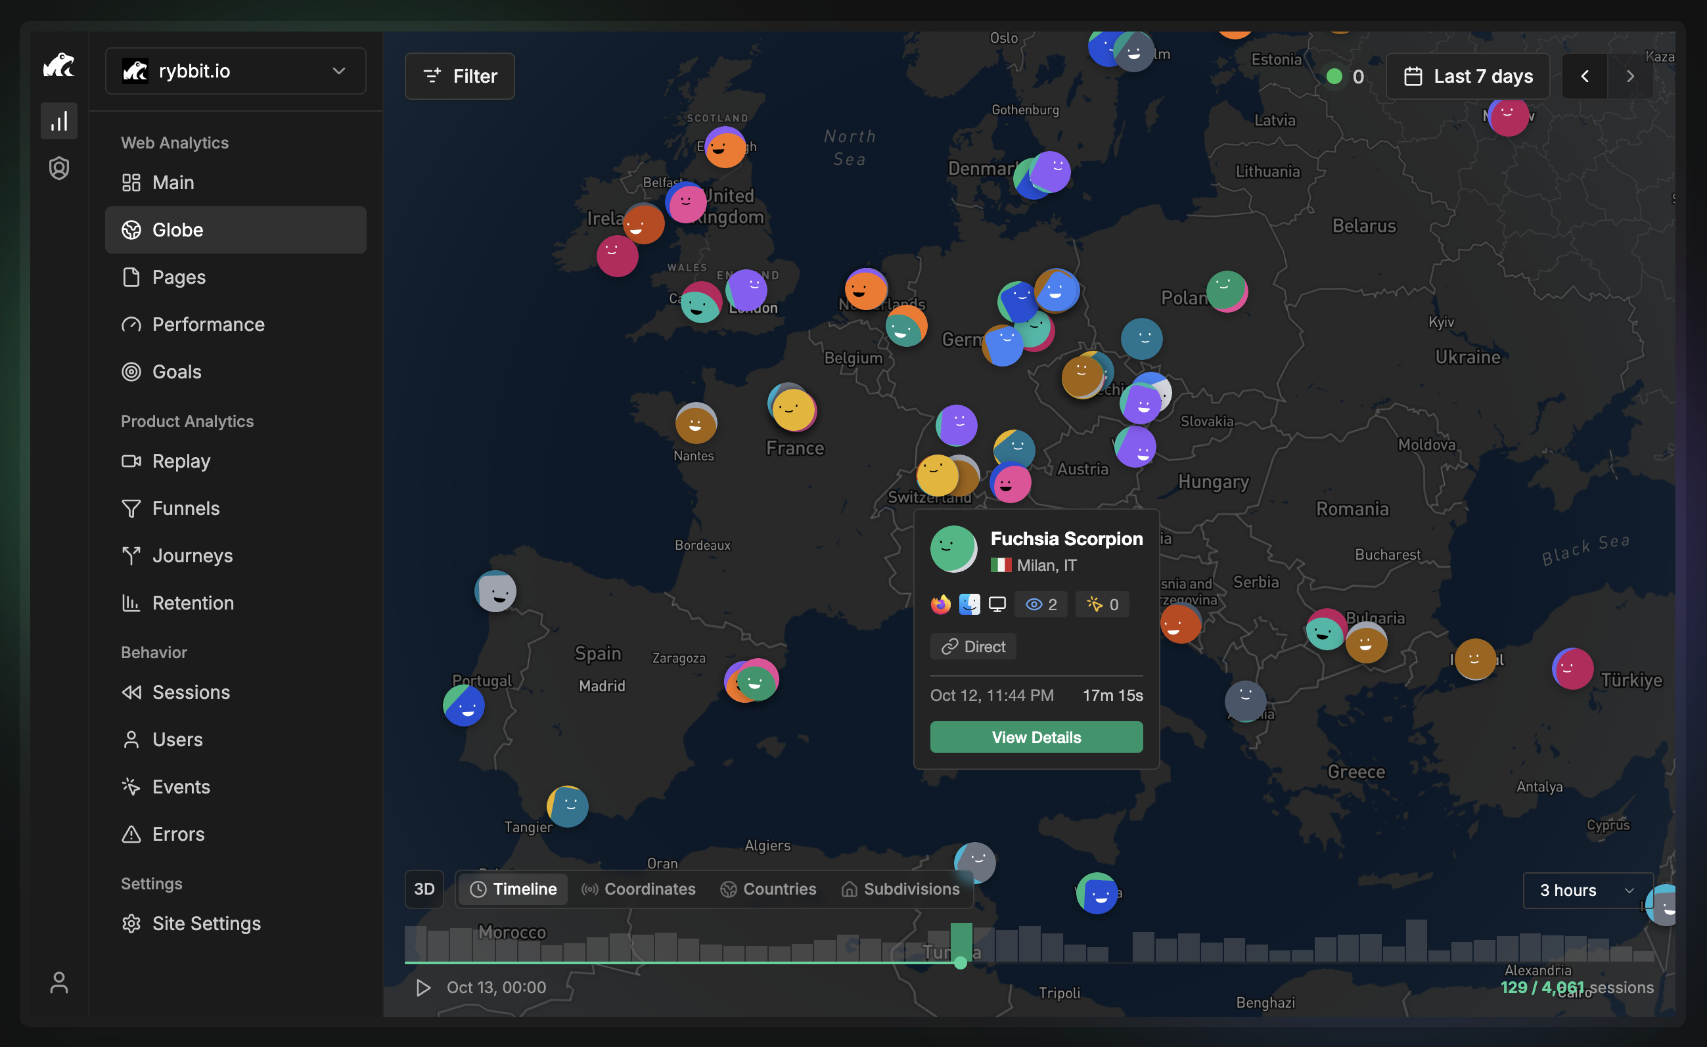
Task: Open Site Settings
Action: [235, 924]
